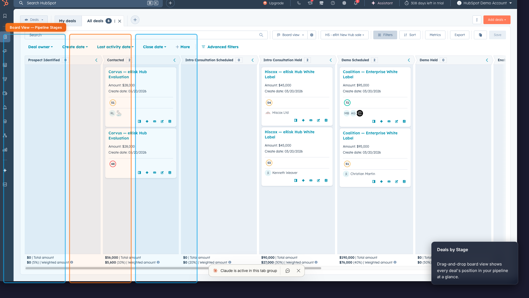The width and height of the screenshot is (529, 298).
Task: Click the Search HubSpot field
Action: pyautogui.click(x=88, y=3)
